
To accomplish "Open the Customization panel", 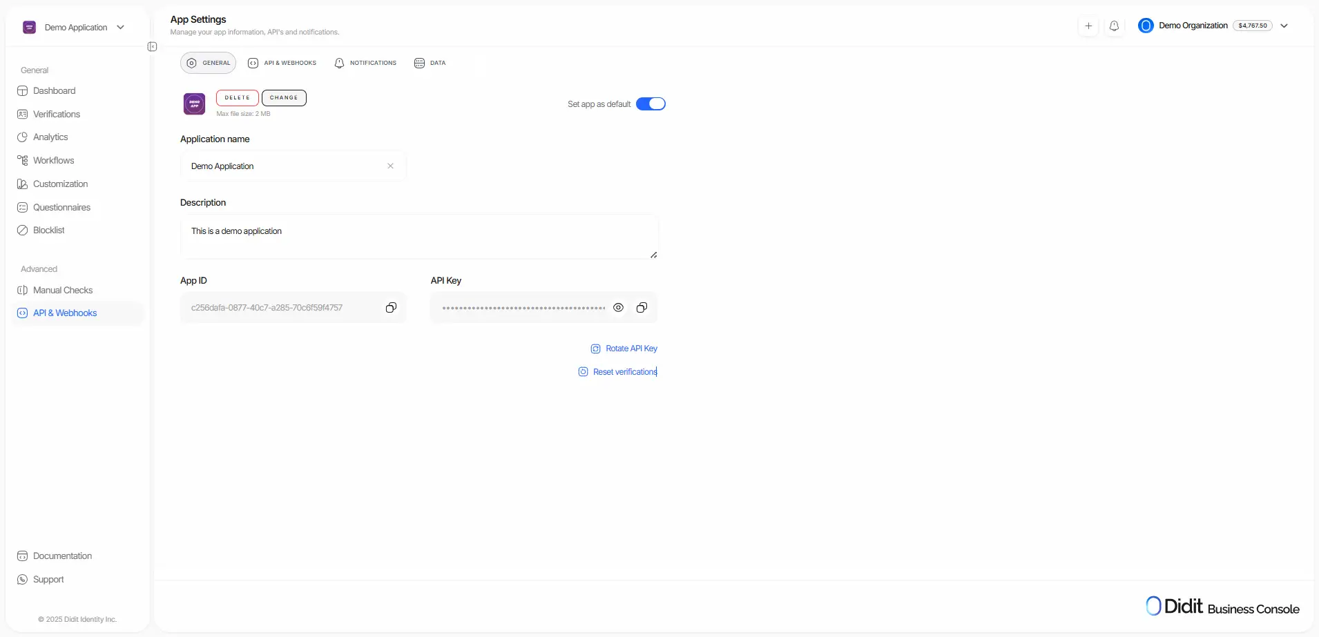I will pyautogui.click(x=61, y=184).
